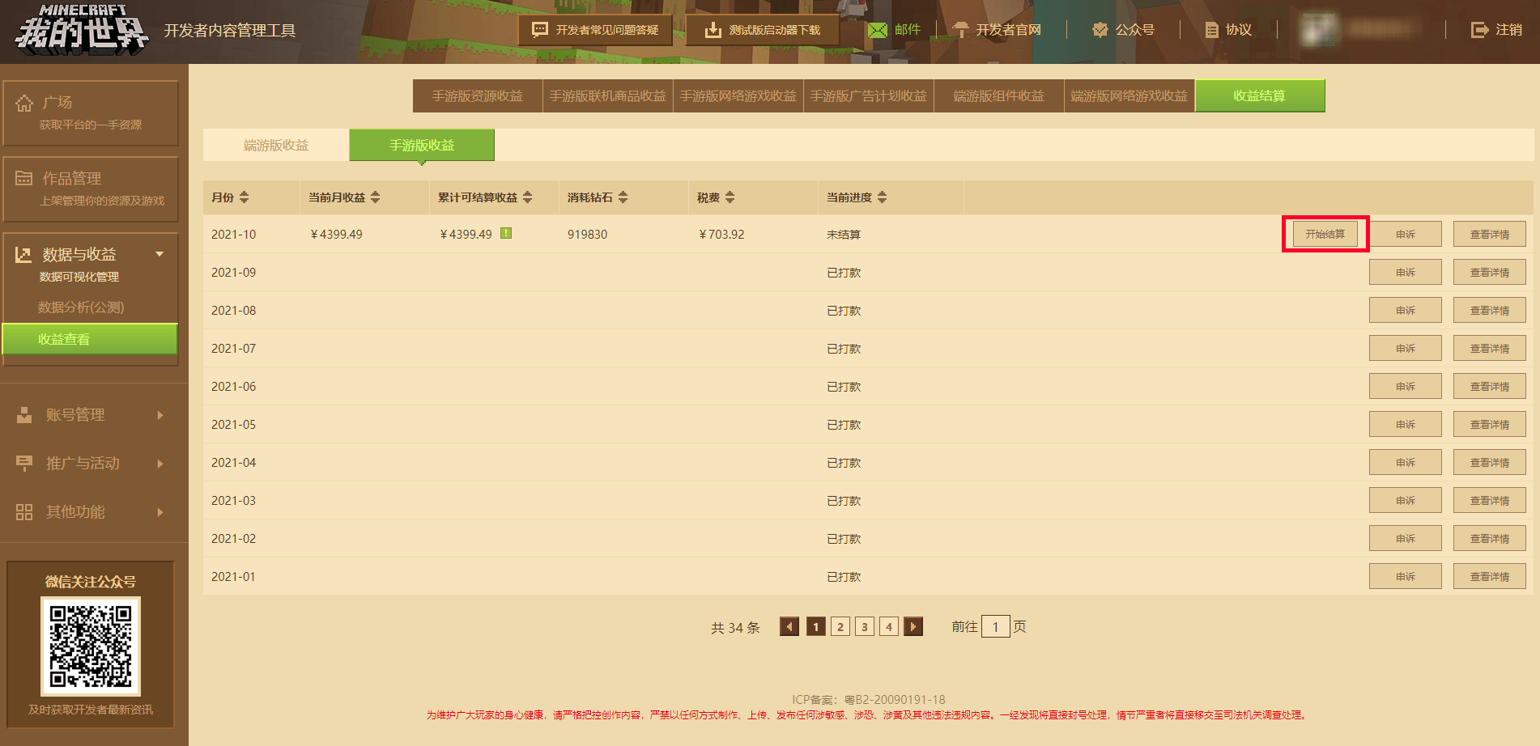Screen dimensions: 1540x746
Task: Click the 注销 logout icon
Action: (x=1479, y=30)
